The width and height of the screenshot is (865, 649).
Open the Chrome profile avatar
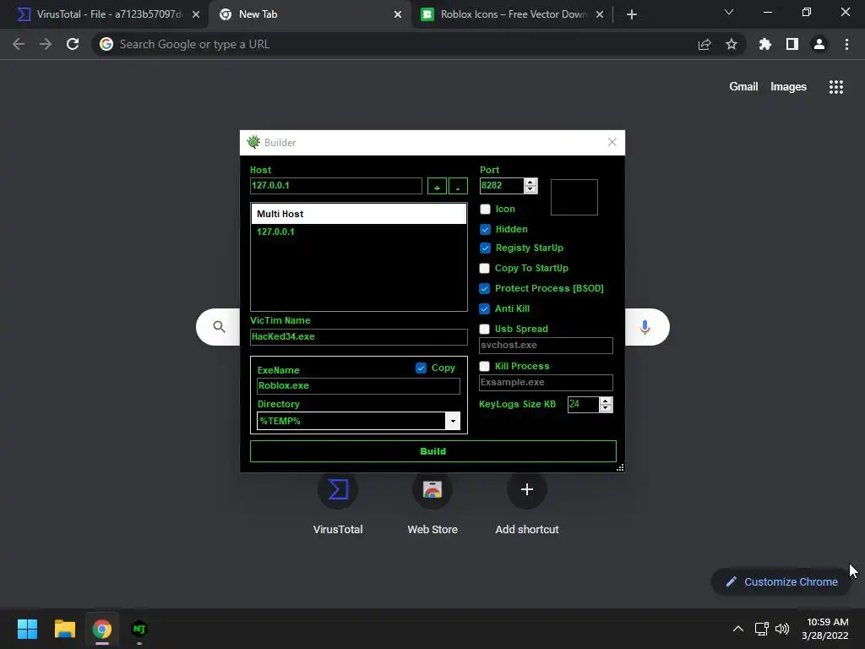(819, 44)
